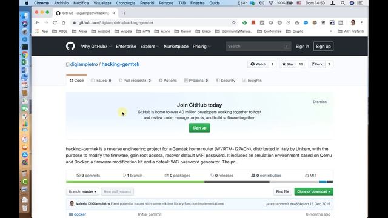Click Sign in in the header
This screenshot has width=388, height=218.
pos(302,47)
